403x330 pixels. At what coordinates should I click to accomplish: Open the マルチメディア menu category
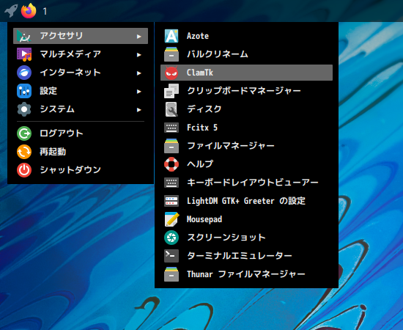click(x=81, y=54)
